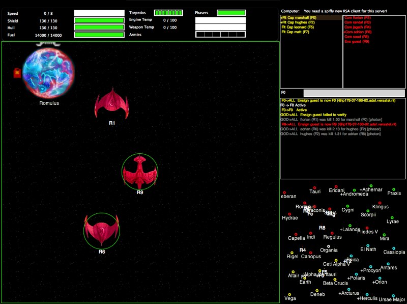Click the message input field next to F0
This screenshot has height=304, width=407.
pyautogui.click(x=354, y=93)
